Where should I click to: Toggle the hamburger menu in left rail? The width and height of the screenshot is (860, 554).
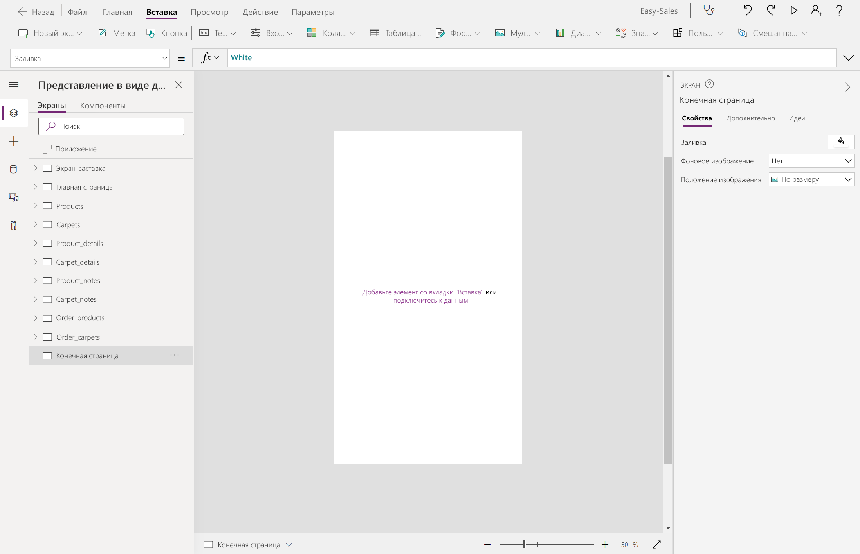(14, 85)
